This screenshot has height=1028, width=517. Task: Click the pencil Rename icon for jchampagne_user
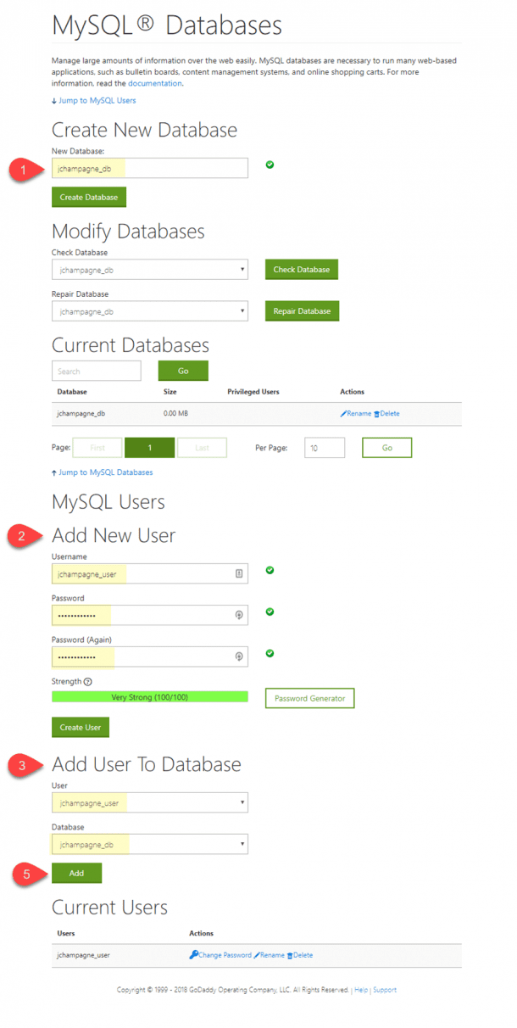258,955
